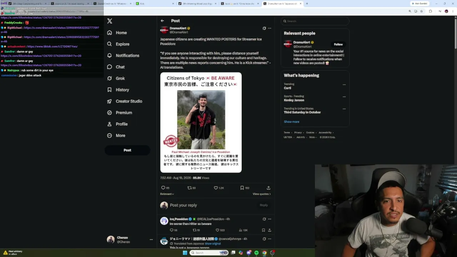Image resolution: width=457 pixels, height=257 pixels.
Task: Click the Grok icon on DramaAlert's post
Action: pos(264,28)
